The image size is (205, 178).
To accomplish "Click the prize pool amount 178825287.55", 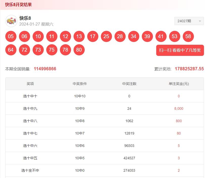I will (189, 69).
